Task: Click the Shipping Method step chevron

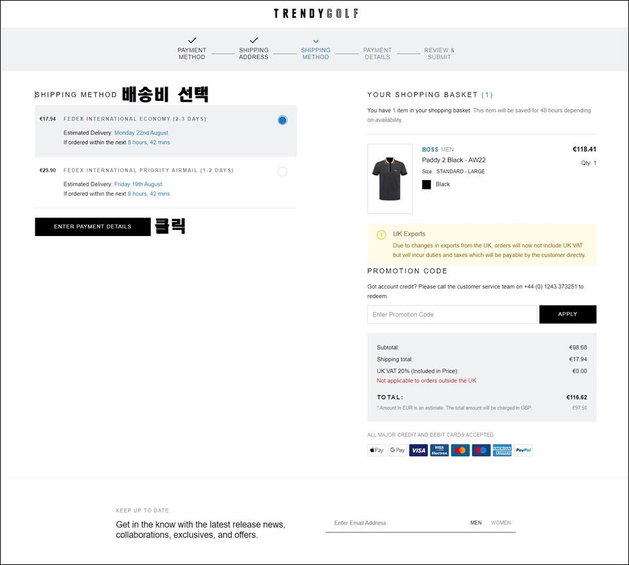Action: (316, 41)
